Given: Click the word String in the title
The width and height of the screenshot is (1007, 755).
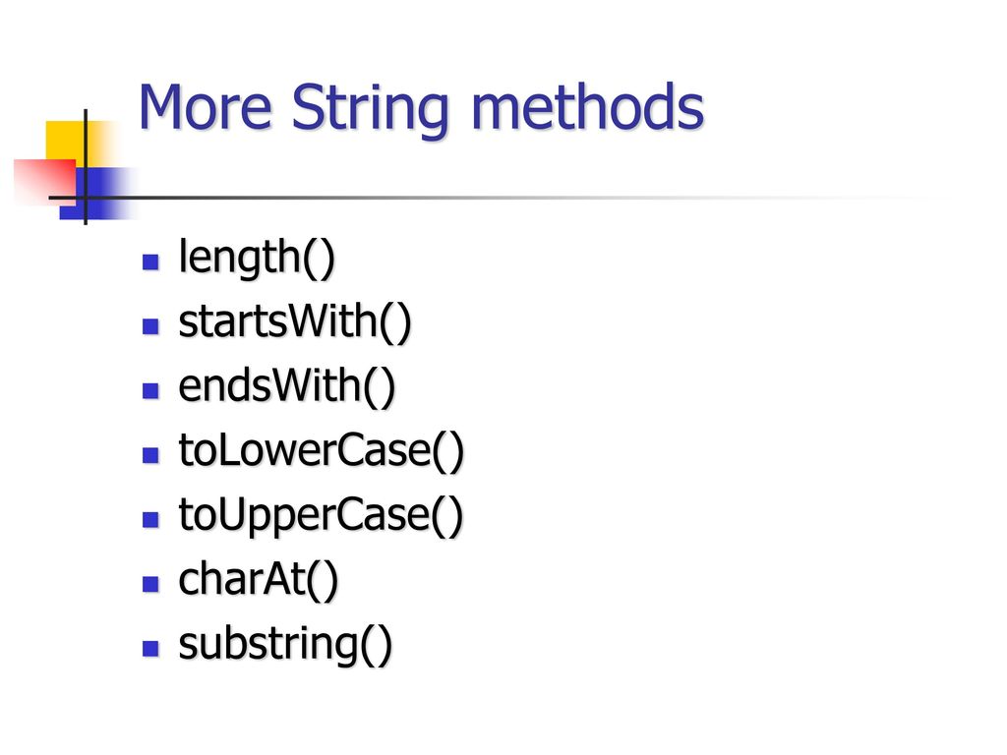Looking at the screenshot, I should pos(370,110).
